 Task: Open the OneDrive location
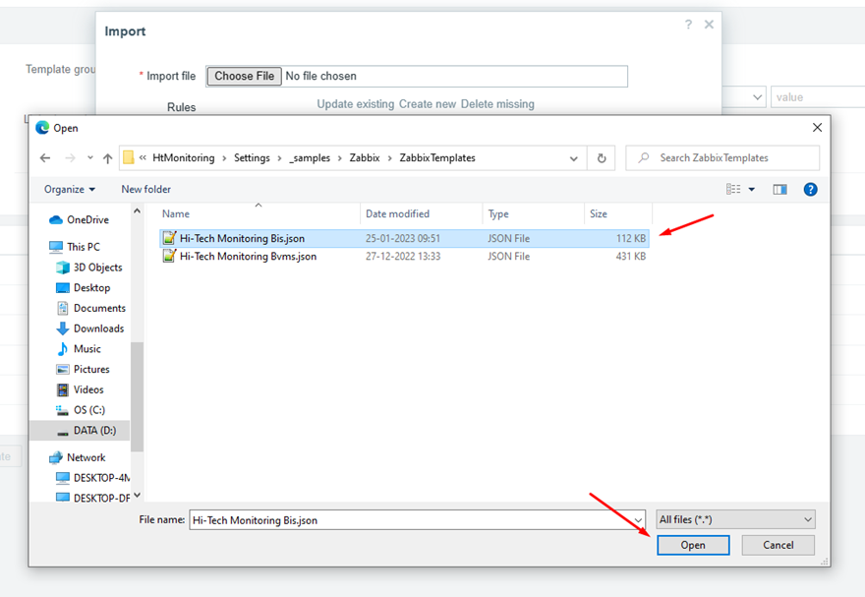pyautogui.click(x=87, y=220)
